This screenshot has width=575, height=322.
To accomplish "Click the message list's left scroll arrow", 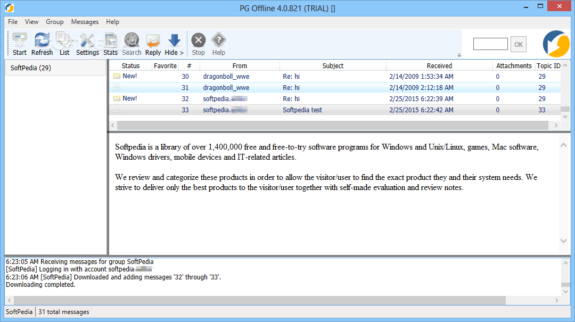I will coord(113,126).
